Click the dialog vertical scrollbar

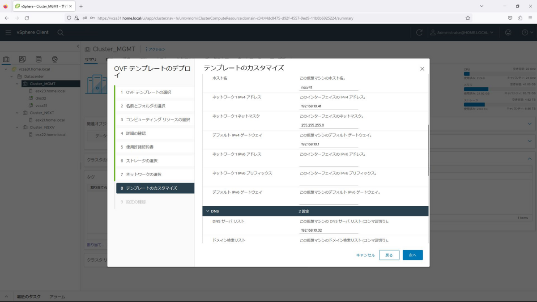click(x=429, y=150)
